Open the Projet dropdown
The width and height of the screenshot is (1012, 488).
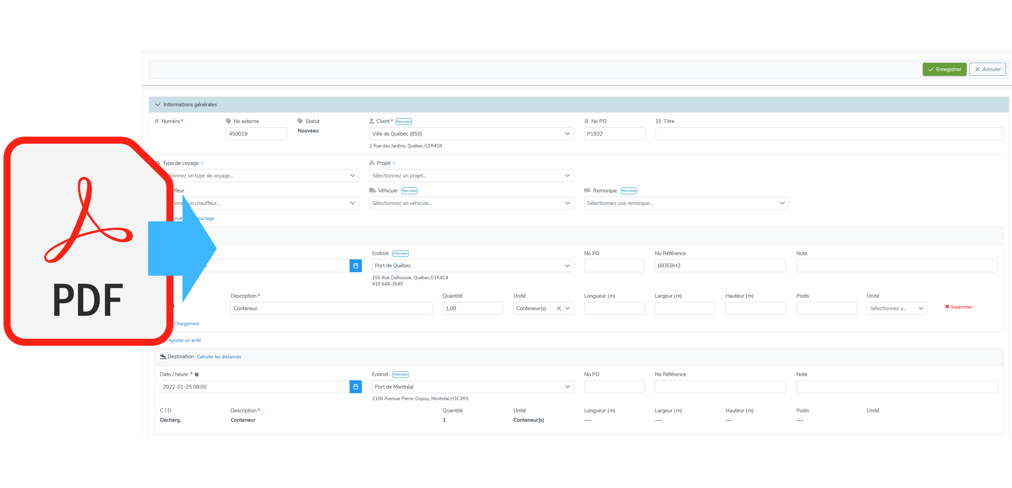pyautogui.click(x=471, y=176)
